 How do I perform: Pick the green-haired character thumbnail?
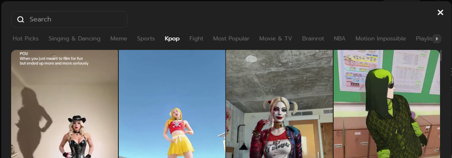(x=386, y=104)
